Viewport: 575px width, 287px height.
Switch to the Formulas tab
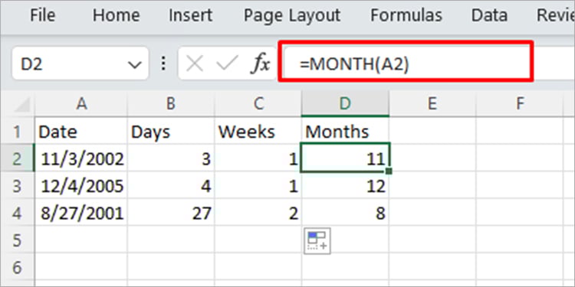(406, 15)
